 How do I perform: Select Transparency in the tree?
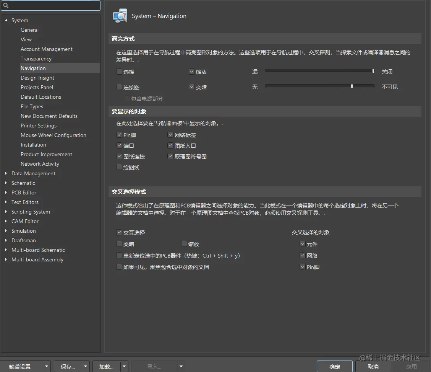(36, 59)
